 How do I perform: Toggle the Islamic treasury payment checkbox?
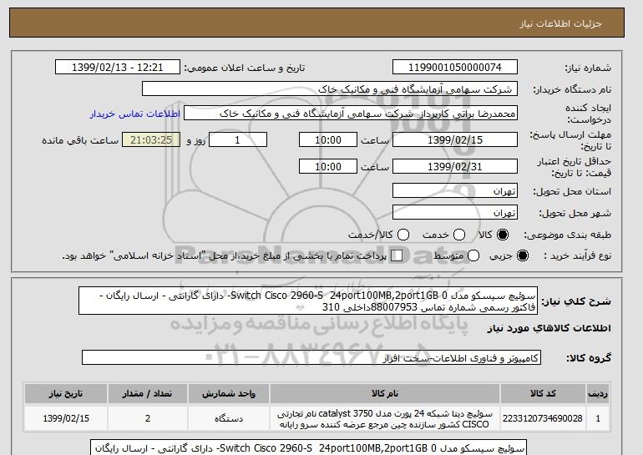point(397,255)
